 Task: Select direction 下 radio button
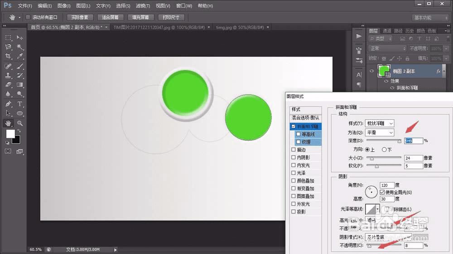[x=384, y=150]
